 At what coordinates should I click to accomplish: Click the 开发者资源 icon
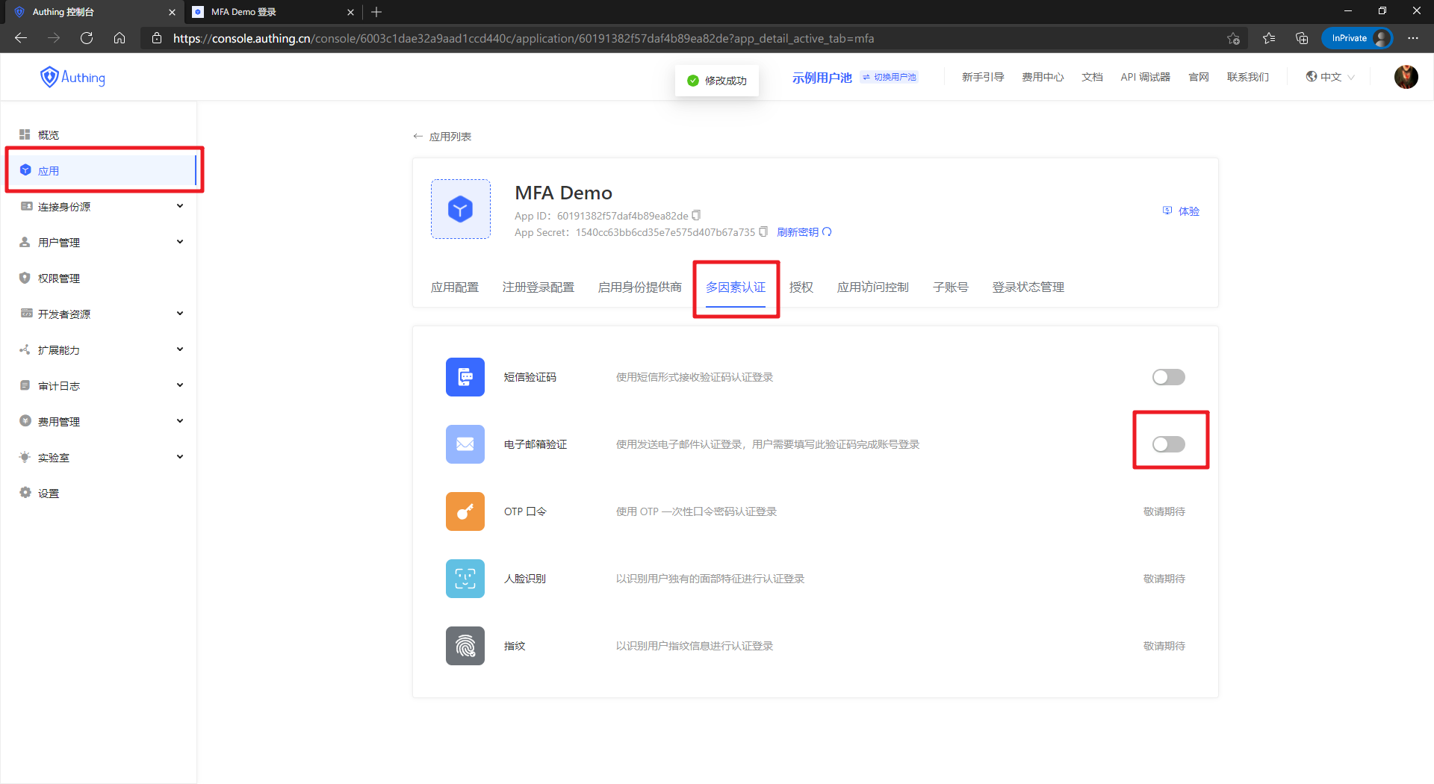(26, 314)
